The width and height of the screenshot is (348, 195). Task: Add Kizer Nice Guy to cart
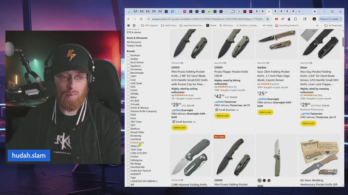point(308,123)
